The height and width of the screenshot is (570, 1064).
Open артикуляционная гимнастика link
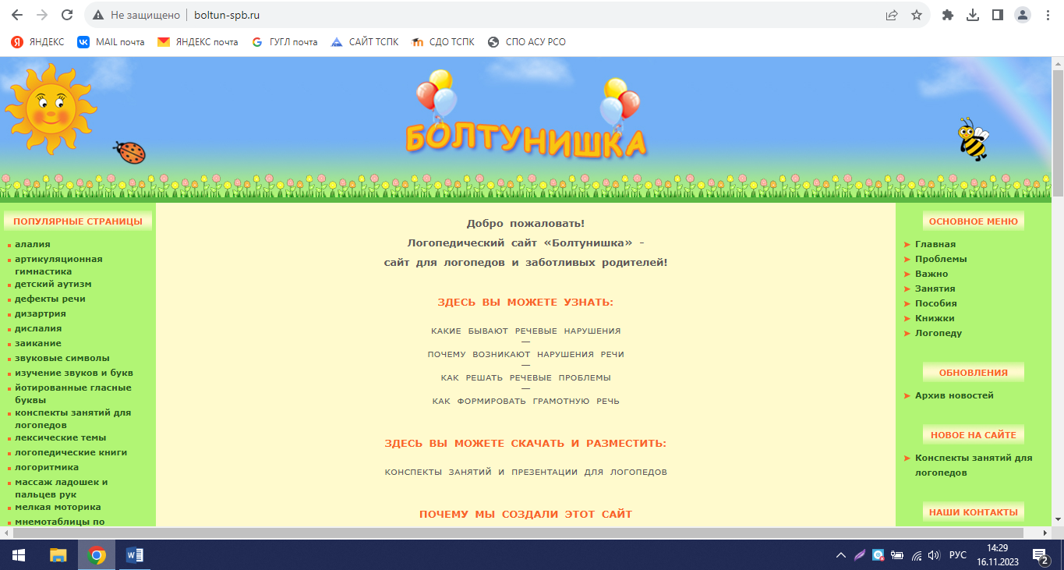point(58,265)
